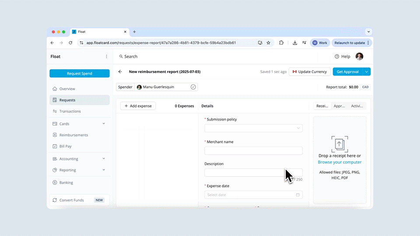Click the Add expense button
Viewport: 420px width, 236px height.
click(138, 106)
